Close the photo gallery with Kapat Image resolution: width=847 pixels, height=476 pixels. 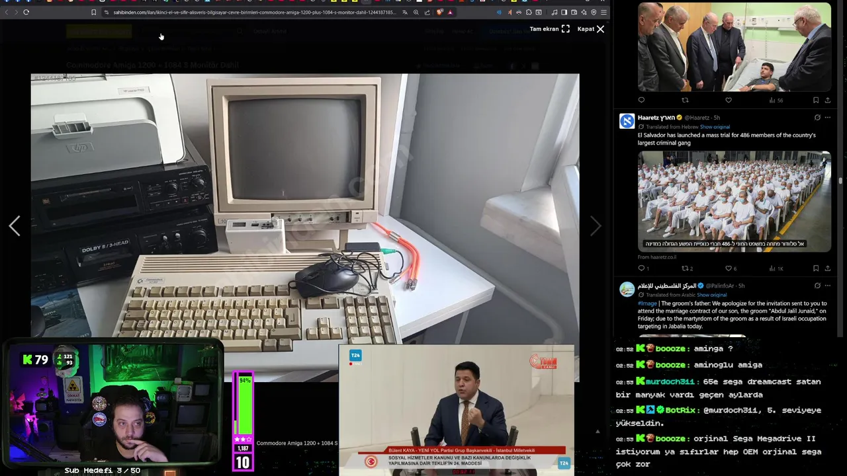(590, 29)
